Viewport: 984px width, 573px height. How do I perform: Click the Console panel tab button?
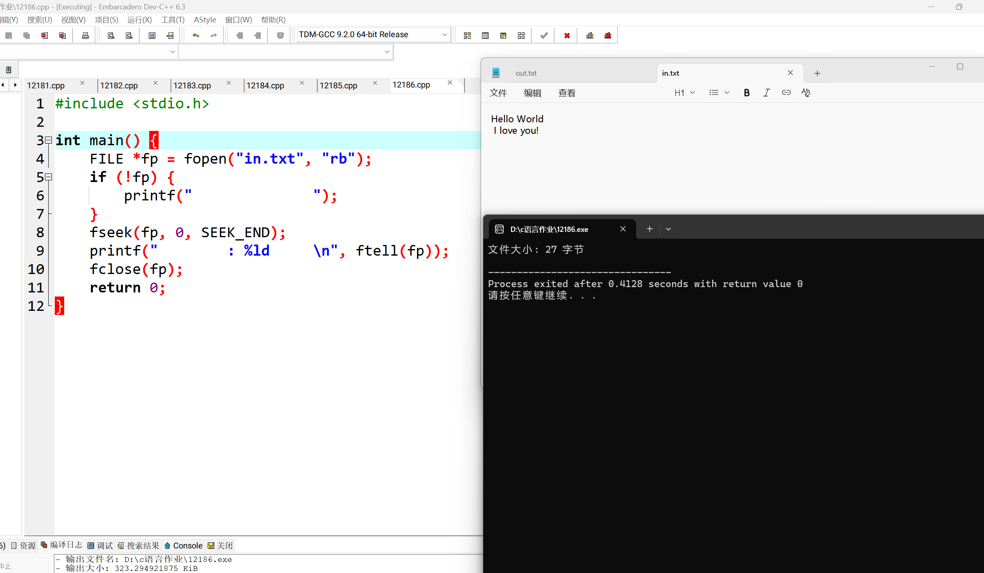coord(184,546)
